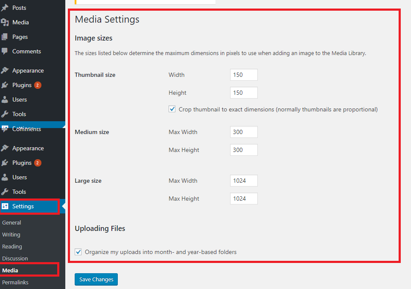411x289 pixels.
Task: Select the Medium size Max Height field
Action: [244, 150]
